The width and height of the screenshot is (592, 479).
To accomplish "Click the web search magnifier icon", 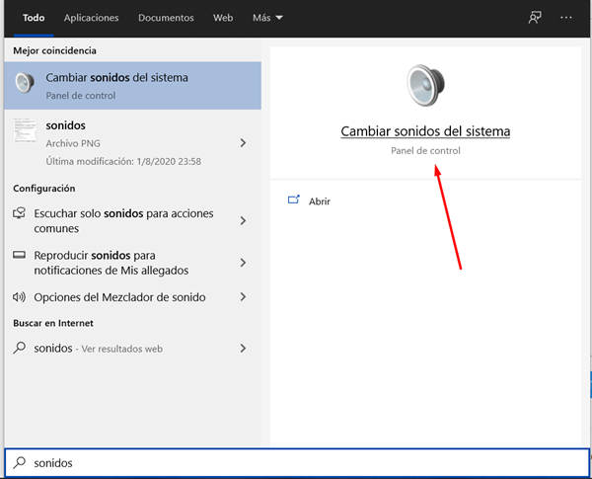I will (19, 348).
